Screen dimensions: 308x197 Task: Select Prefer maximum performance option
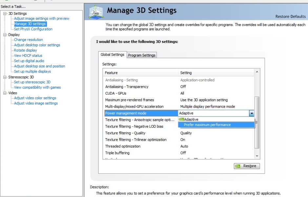point(207,125)
